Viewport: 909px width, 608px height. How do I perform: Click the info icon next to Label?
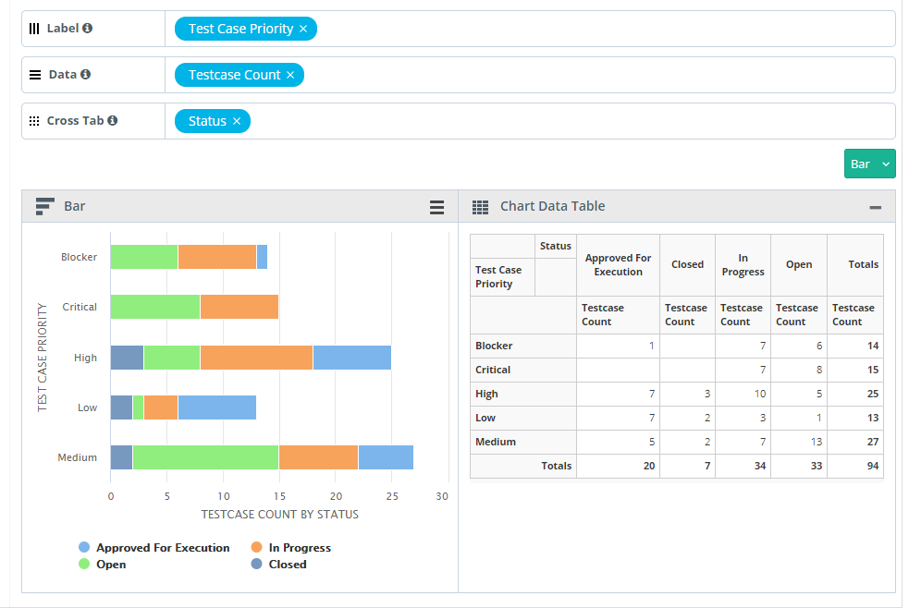(88, 29)
